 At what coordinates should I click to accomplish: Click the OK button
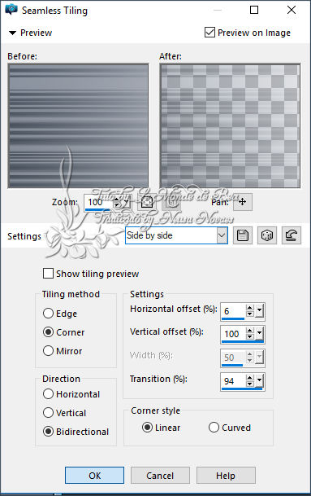pyautogui.click(x=95, y=475)
